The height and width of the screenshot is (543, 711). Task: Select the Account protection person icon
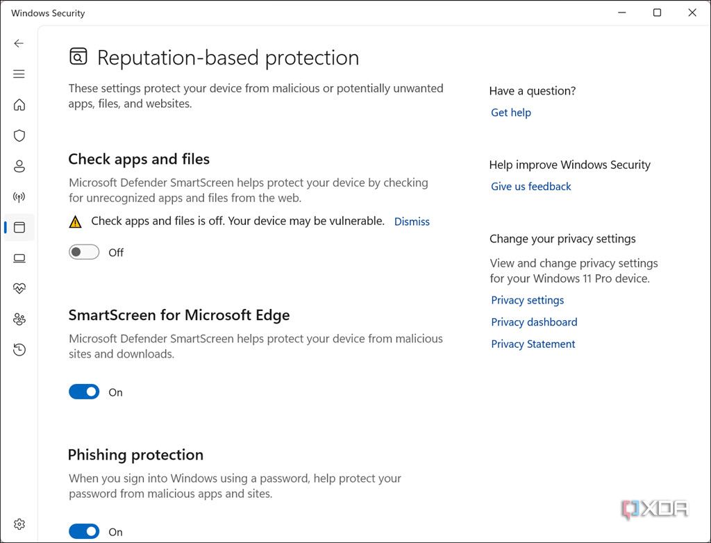click(19, 166)
